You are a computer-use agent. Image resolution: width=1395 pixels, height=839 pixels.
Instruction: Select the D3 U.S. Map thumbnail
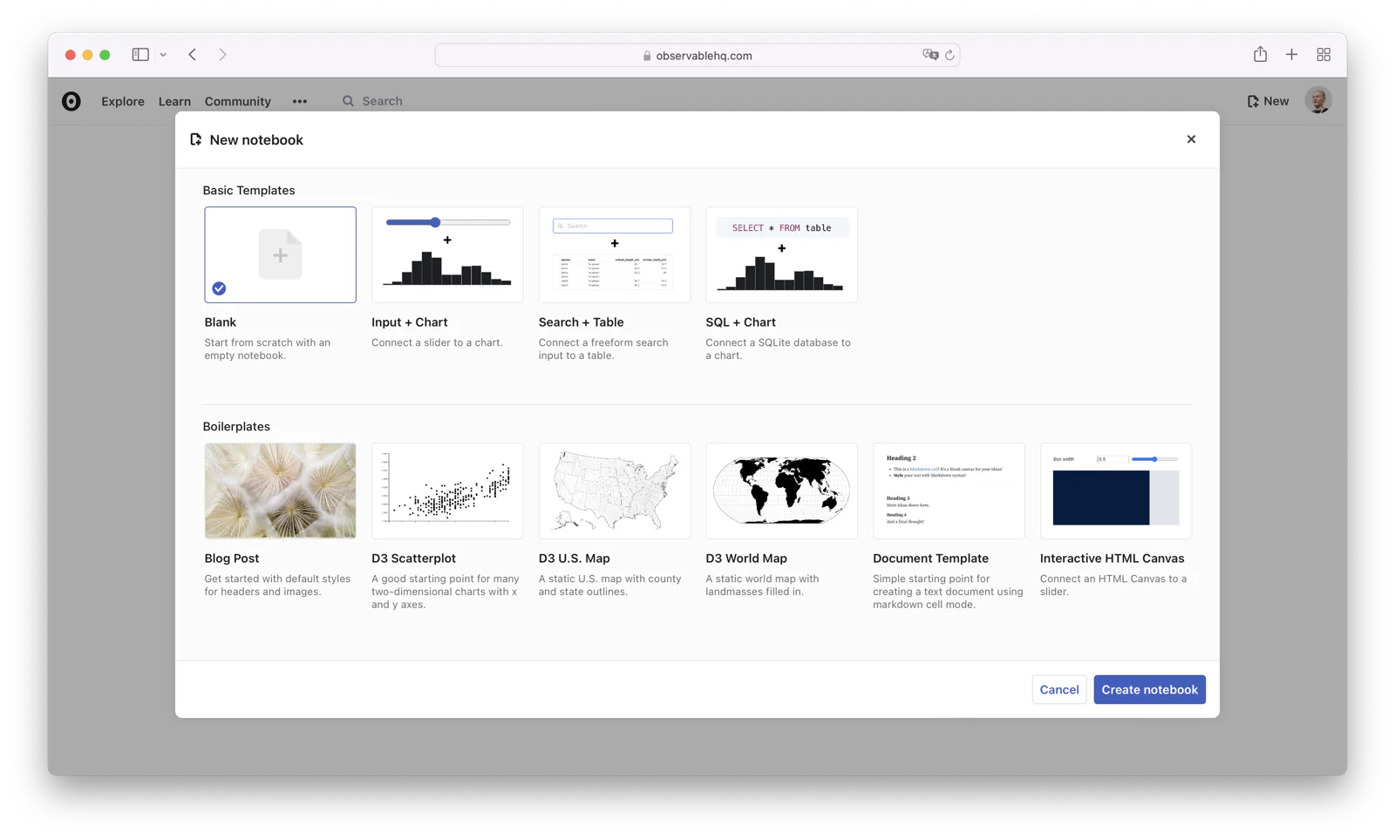coord(615,491)
